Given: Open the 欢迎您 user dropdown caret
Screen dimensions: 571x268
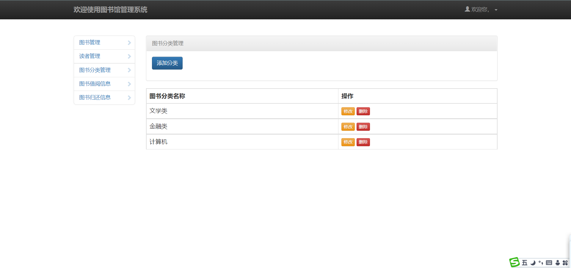Looking at the screenshot, I should tap(496, 10).
